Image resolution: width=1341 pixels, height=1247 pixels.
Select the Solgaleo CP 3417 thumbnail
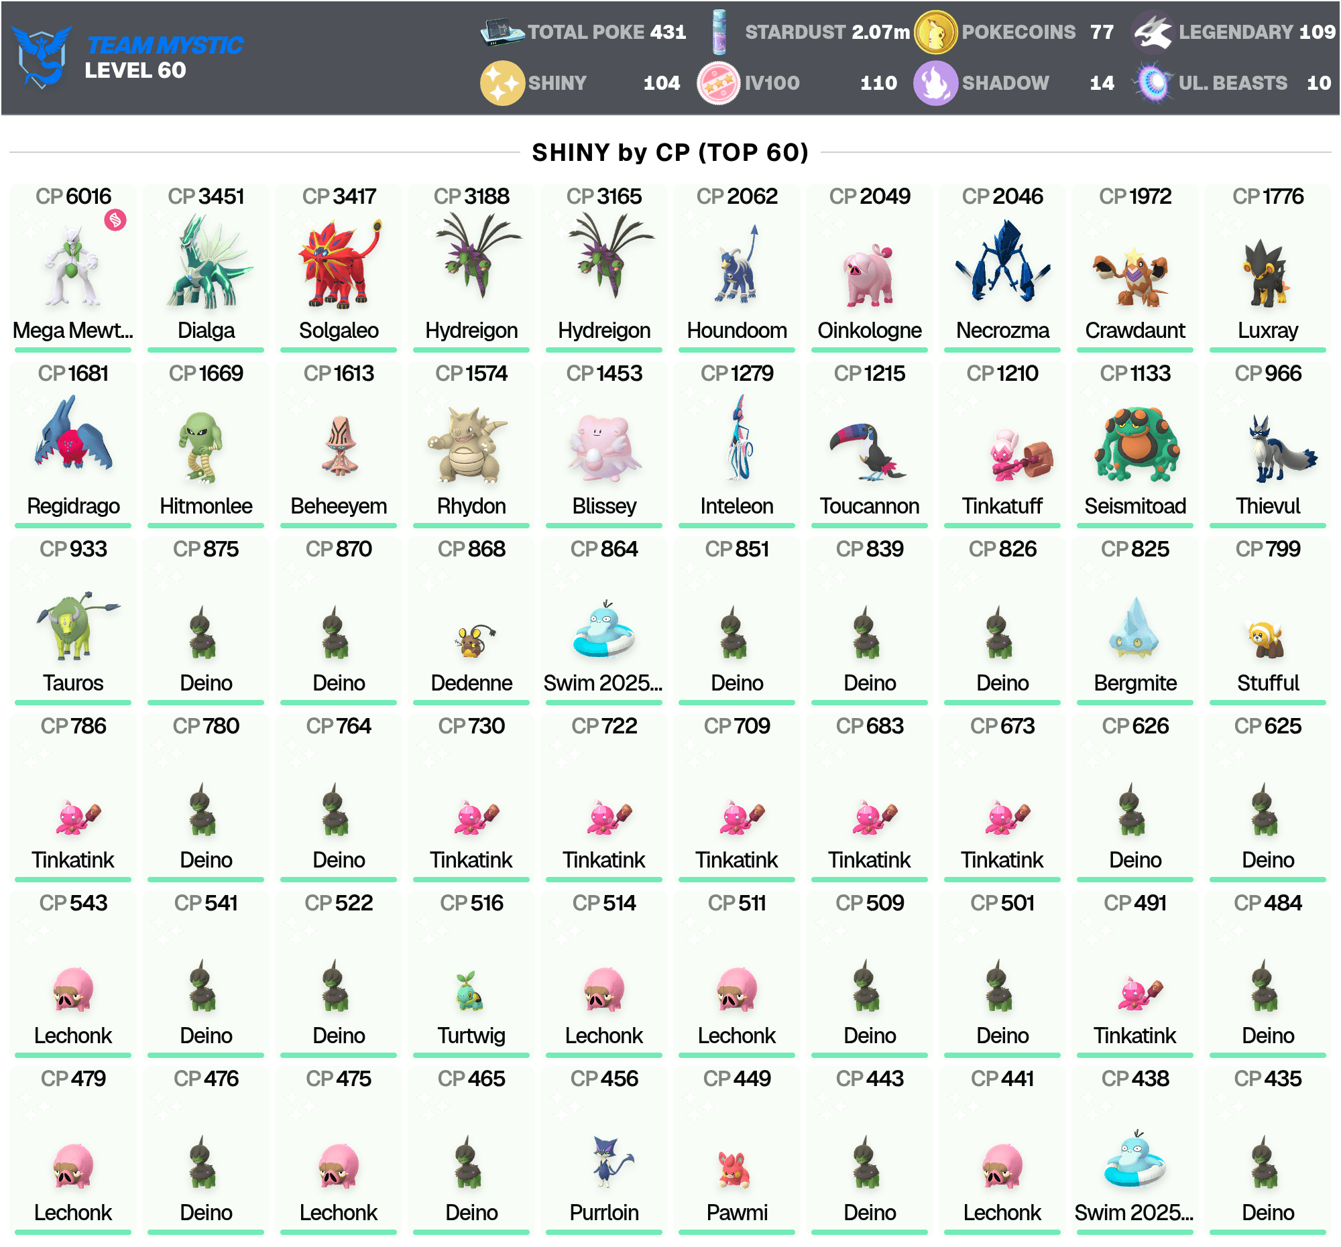pyautogui.click(x=339, y=263)
